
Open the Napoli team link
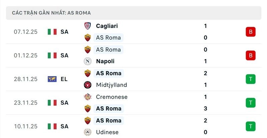105,61
